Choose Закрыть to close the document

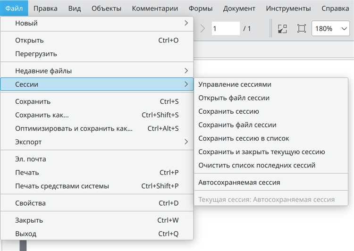97,220
